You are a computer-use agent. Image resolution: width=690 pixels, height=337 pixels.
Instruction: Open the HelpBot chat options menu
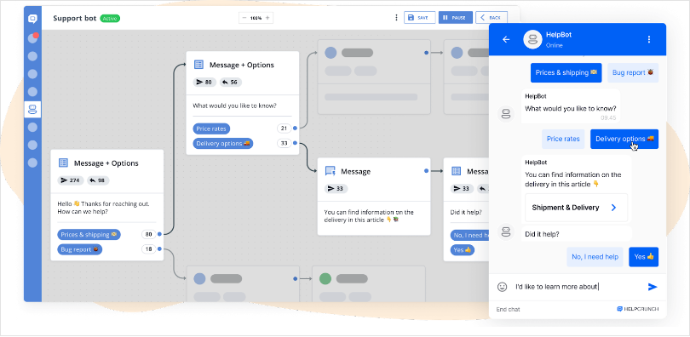(648, 39)
